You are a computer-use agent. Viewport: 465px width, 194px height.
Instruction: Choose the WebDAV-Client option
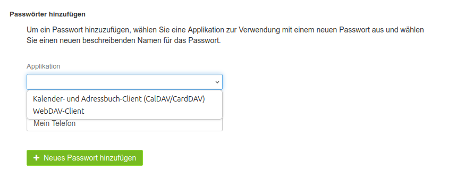(x=124, y=111)
